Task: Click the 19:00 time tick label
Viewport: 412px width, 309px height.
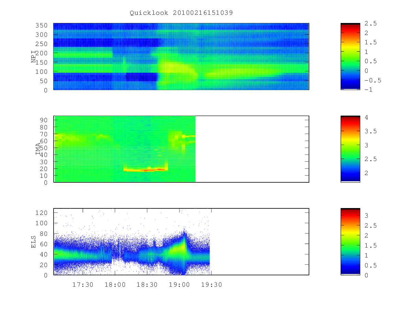Action: (179, 285)
